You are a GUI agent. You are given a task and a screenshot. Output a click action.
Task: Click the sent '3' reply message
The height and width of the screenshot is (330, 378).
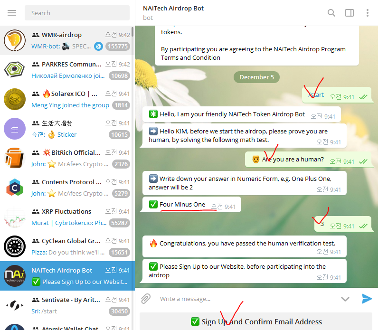click(343, 224)
